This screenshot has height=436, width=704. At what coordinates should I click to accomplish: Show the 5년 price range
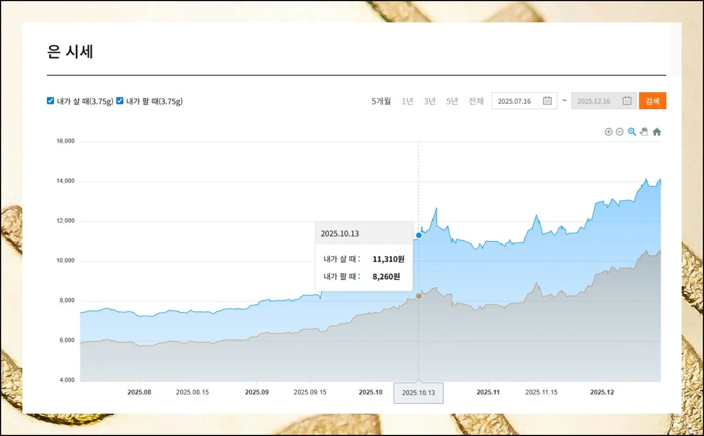(452, 101)
